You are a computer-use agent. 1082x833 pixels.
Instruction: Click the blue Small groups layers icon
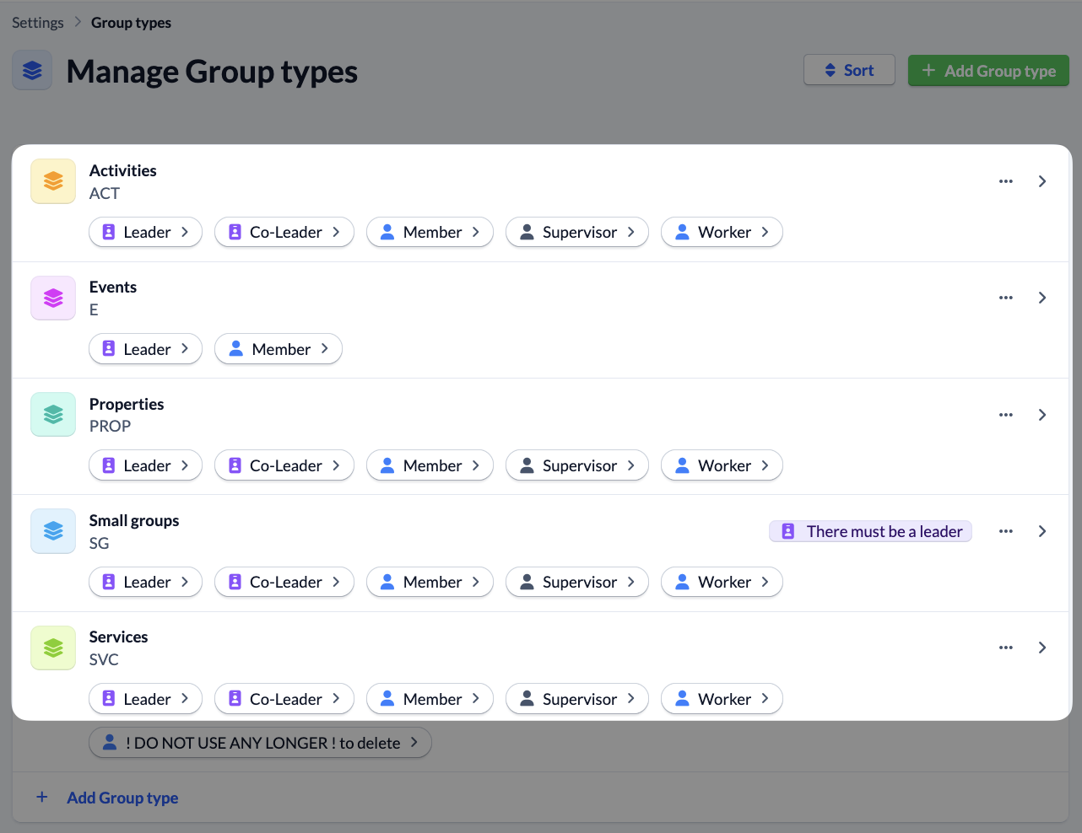53,530
